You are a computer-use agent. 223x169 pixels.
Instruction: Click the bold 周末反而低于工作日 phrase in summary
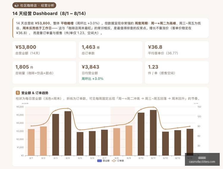[37, 28]
